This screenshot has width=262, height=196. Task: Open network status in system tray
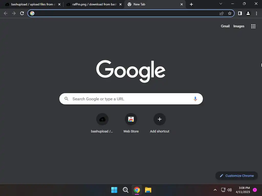click(223, 190)
